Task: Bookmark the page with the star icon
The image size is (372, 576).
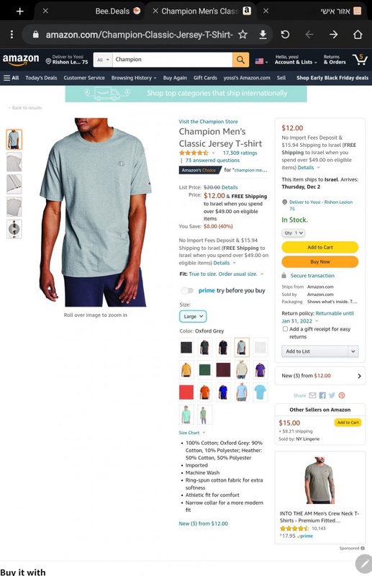Action: pos(242,35)
